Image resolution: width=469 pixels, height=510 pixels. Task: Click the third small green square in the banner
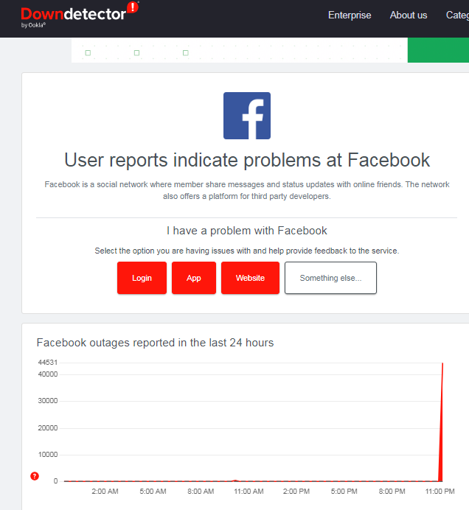pos(185,52)
